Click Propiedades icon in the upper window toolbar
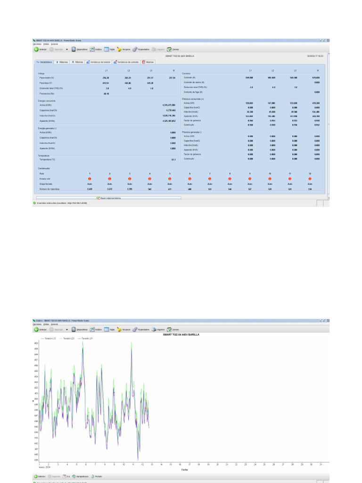362x483 pixels. coord(135,49)
